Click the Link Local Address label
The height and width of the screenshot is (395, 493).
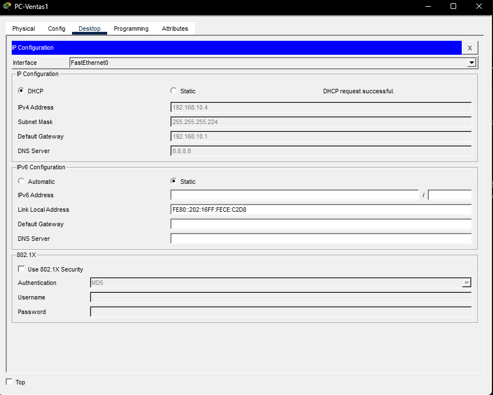coord(44,210)
